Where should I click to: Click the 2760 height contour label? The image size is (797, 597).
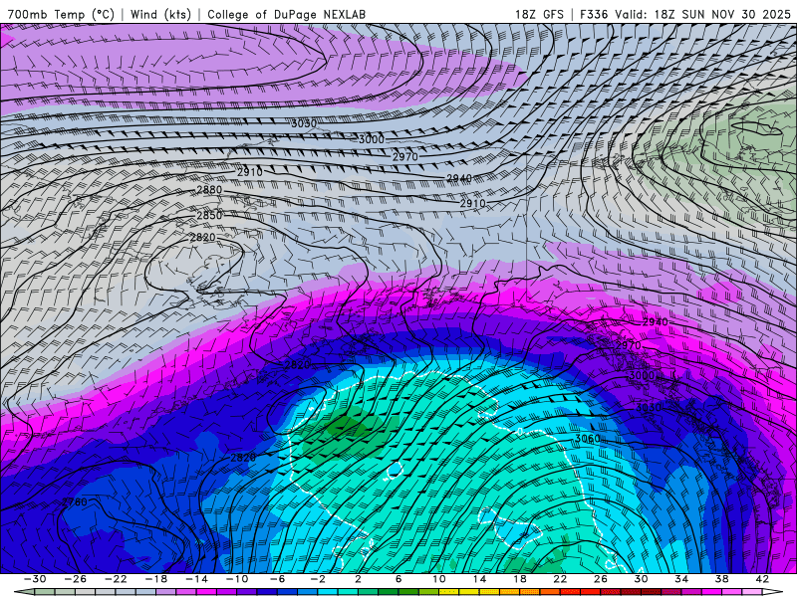74,502
